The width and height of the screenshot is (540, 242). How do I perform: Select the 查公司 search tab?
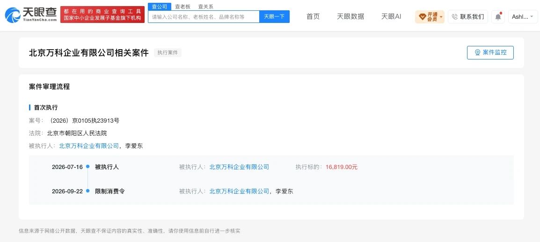pyautogui.click(x=160, y=7)
